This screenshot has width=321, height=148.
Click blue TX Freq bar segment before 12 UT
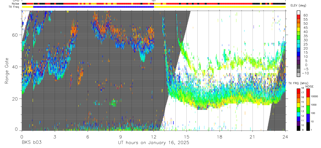pos(94,7)
